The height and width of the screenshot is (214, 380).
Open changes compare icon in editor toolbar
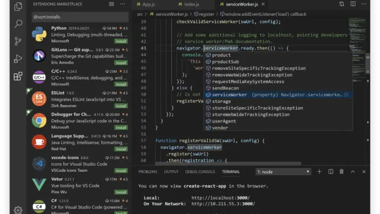click(x=342, y=4)
